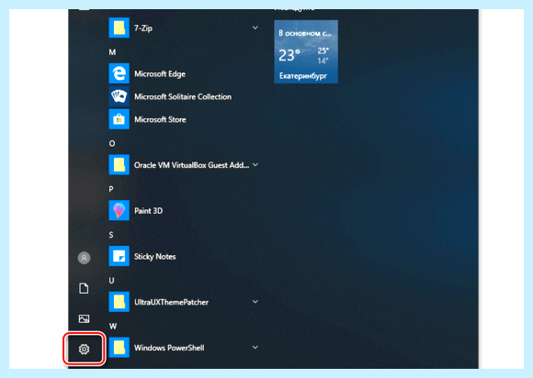
Task: Click the Microsoft Store bag icon
Action: 119,119
